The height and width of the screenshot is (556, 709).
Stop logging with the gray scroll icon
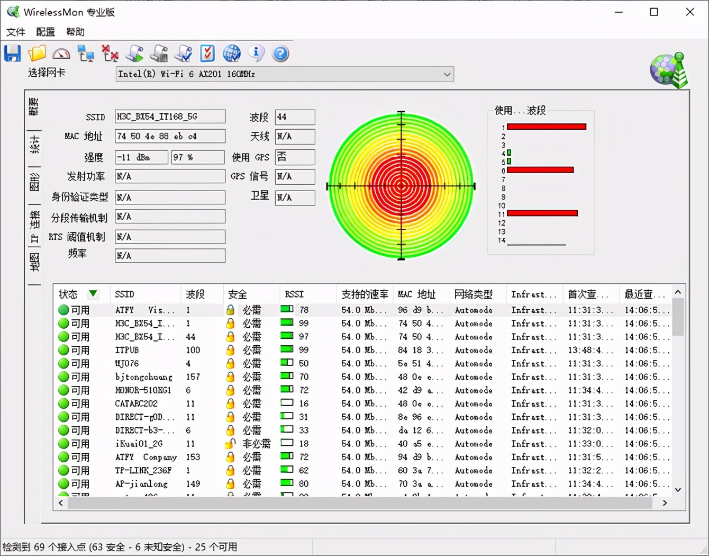pos(158,53)
